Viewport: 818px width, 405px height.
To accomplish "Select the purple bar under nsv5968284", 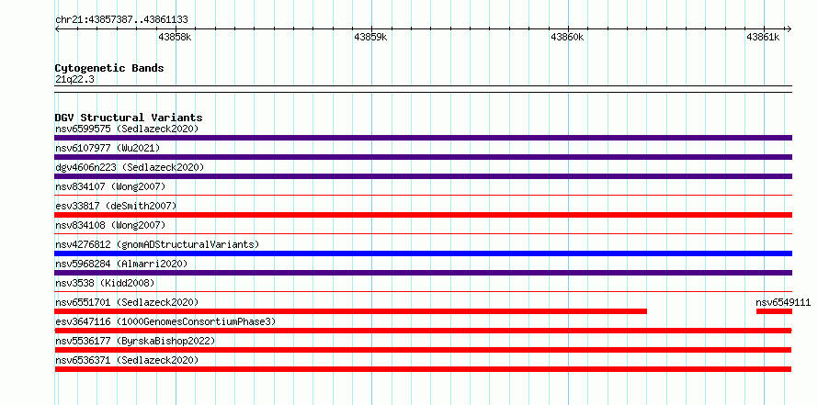I will [423, 273].
